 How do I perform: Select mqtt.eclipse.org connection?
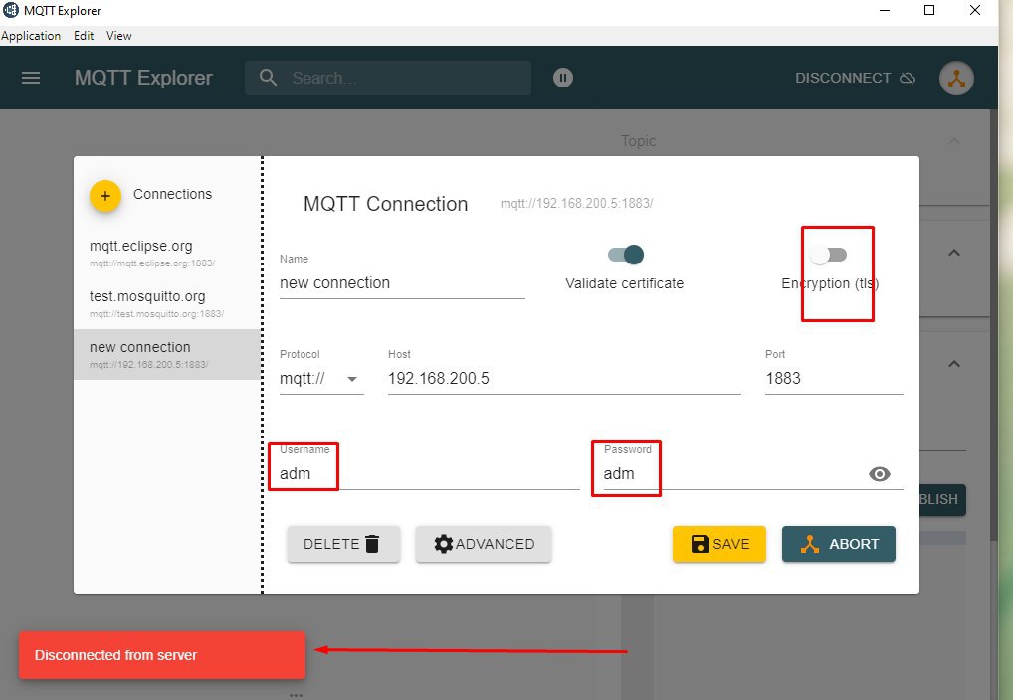[x=167, y=253]
